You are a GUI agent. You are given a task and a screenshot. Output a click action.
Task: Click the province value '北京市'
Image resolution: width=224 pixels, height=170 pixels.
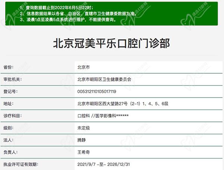click(84, 67)
